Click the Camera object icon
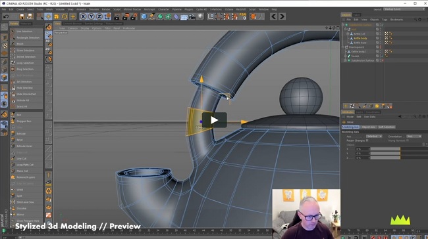 coord(192,16)
